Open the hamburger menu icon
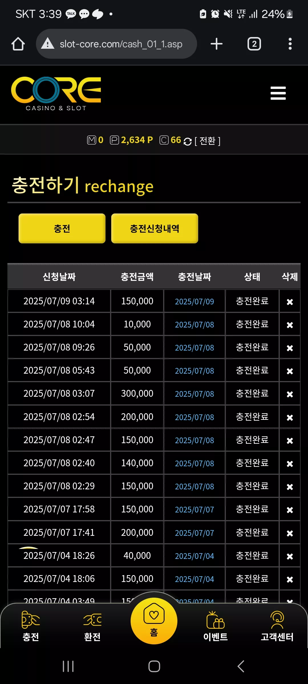 [x=278, y=93]
